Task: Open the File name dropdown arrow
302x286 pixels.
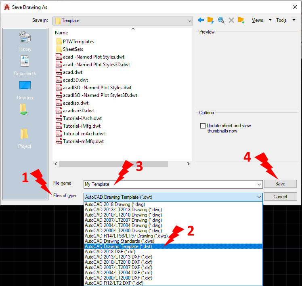Action: tap(259, 185)
